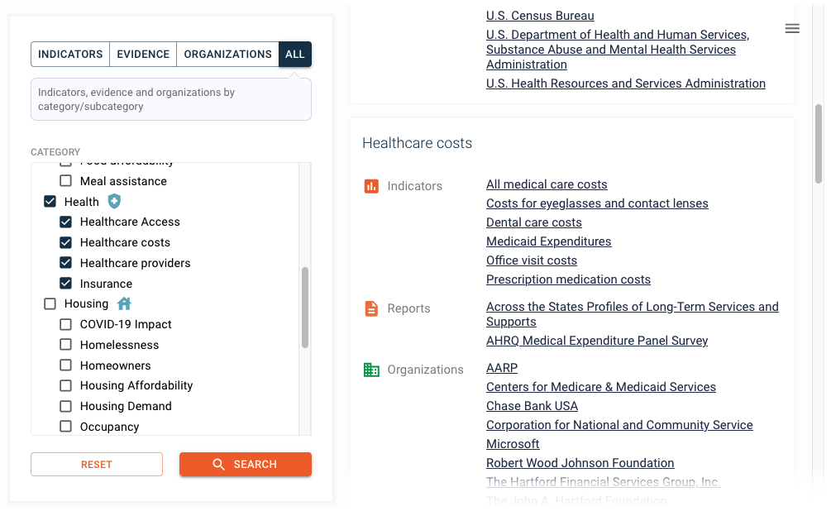Viewport: 831px width, 511px height.
Task: Click the Health shield icon
Action: point(114,202)
